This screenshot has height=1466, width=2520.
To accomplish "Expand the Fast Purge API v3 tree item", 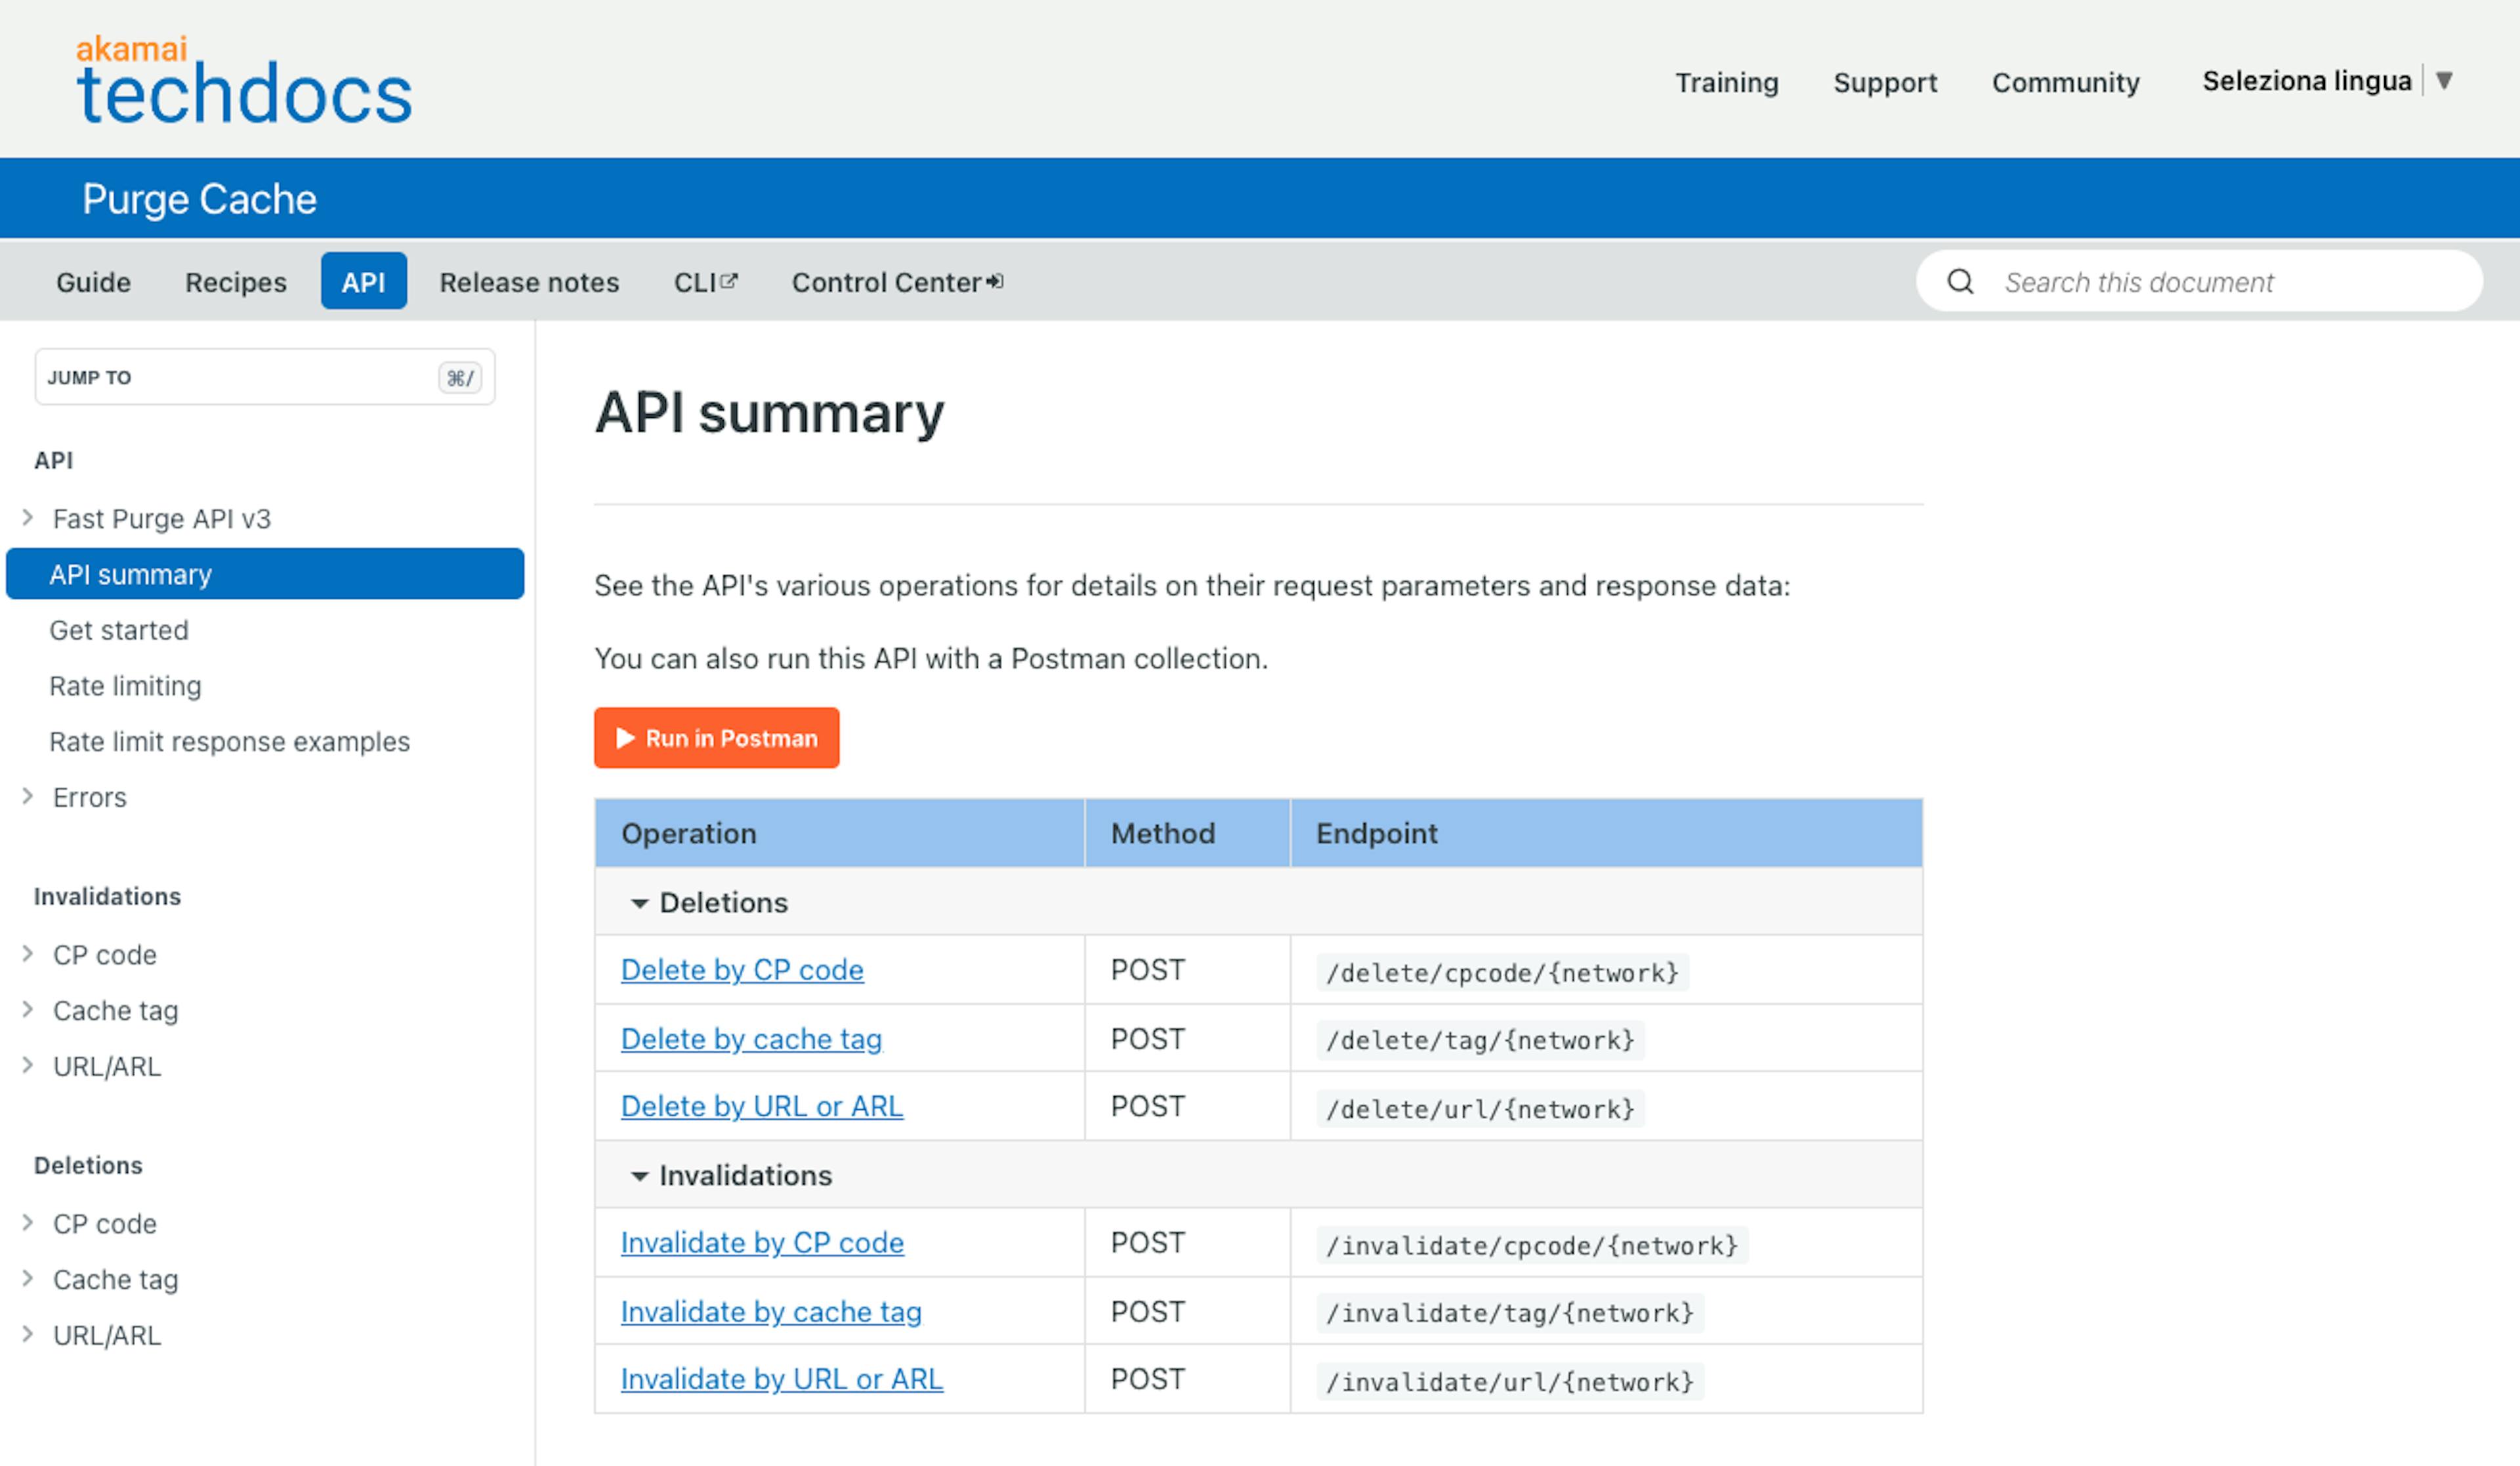I will tap(28, 518).
